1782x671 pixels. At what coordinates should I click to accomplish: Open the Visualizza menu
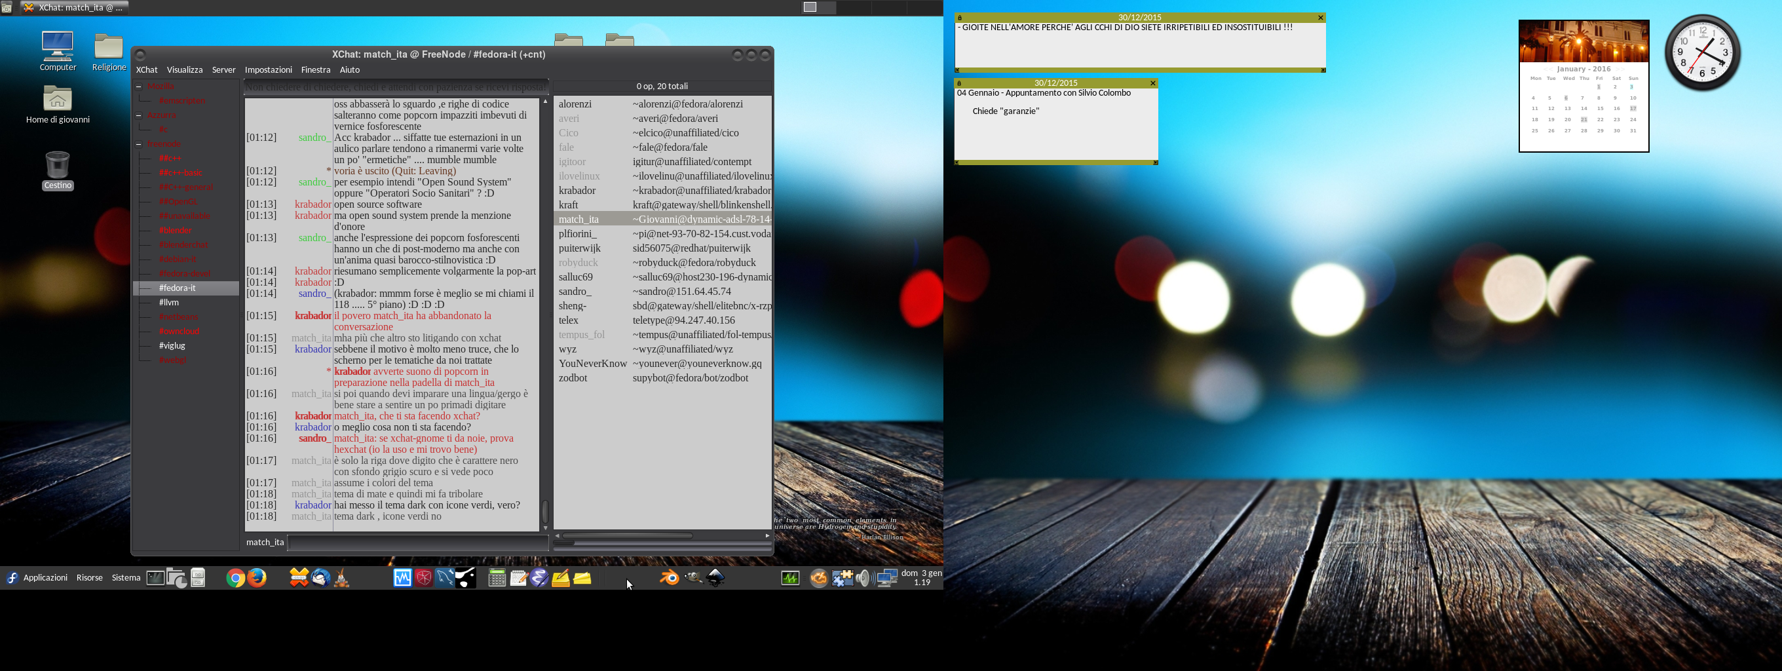point(185,70)
